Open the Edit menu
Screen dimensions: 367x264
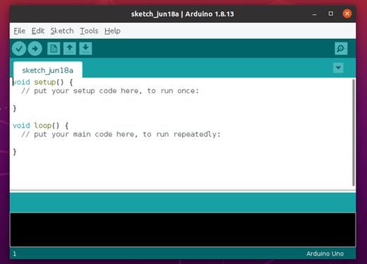(38, 31)
